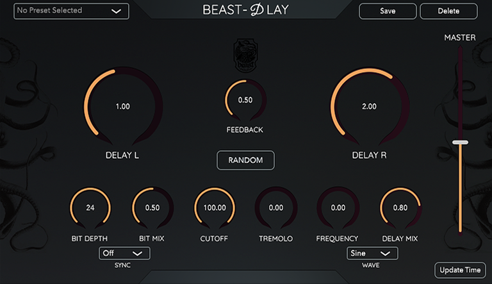Image resolution: width=492 pixels, height=284 pixels.
Task: Click the FREQUENCY label
Action: [x=337, y=238]
